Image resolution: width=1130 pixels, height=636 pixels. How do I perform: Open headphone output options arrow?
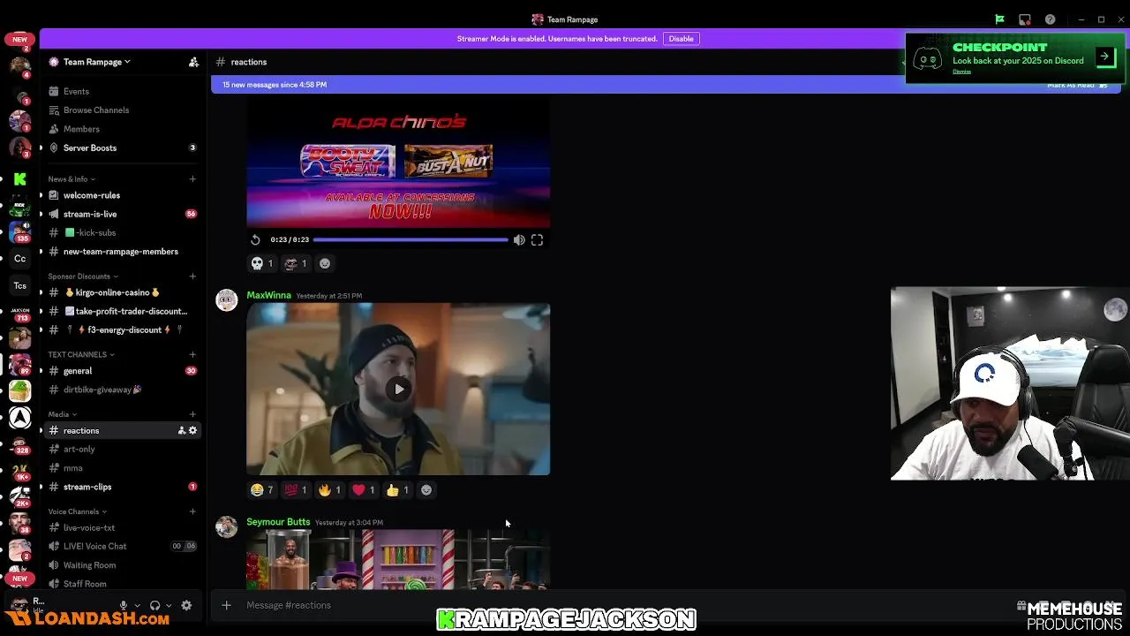169,606
